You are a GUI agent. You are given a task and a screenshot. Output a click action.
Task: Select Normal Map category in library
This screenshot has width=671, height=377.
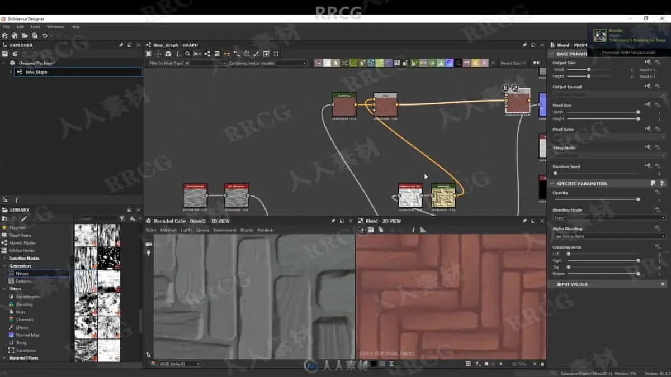pos(27,335)
